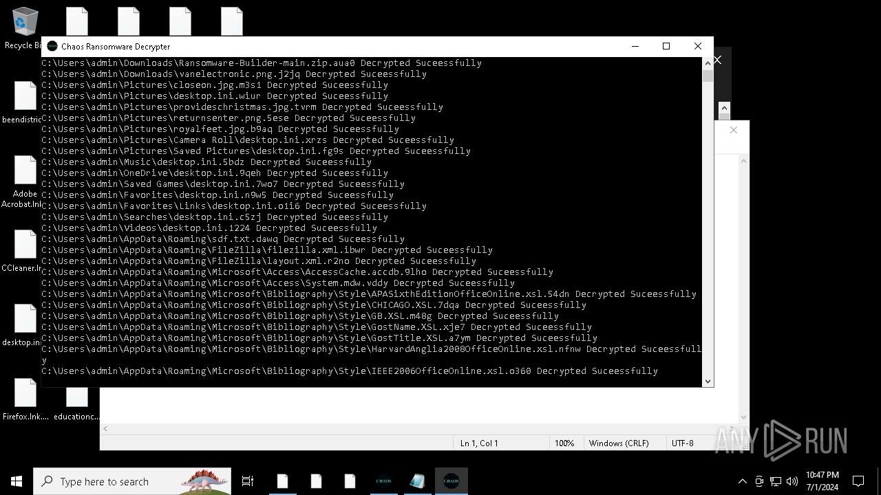Click the Music\desktop.ini.5bdz line
Screen dimensions: 881x495
tap(206, 162)
